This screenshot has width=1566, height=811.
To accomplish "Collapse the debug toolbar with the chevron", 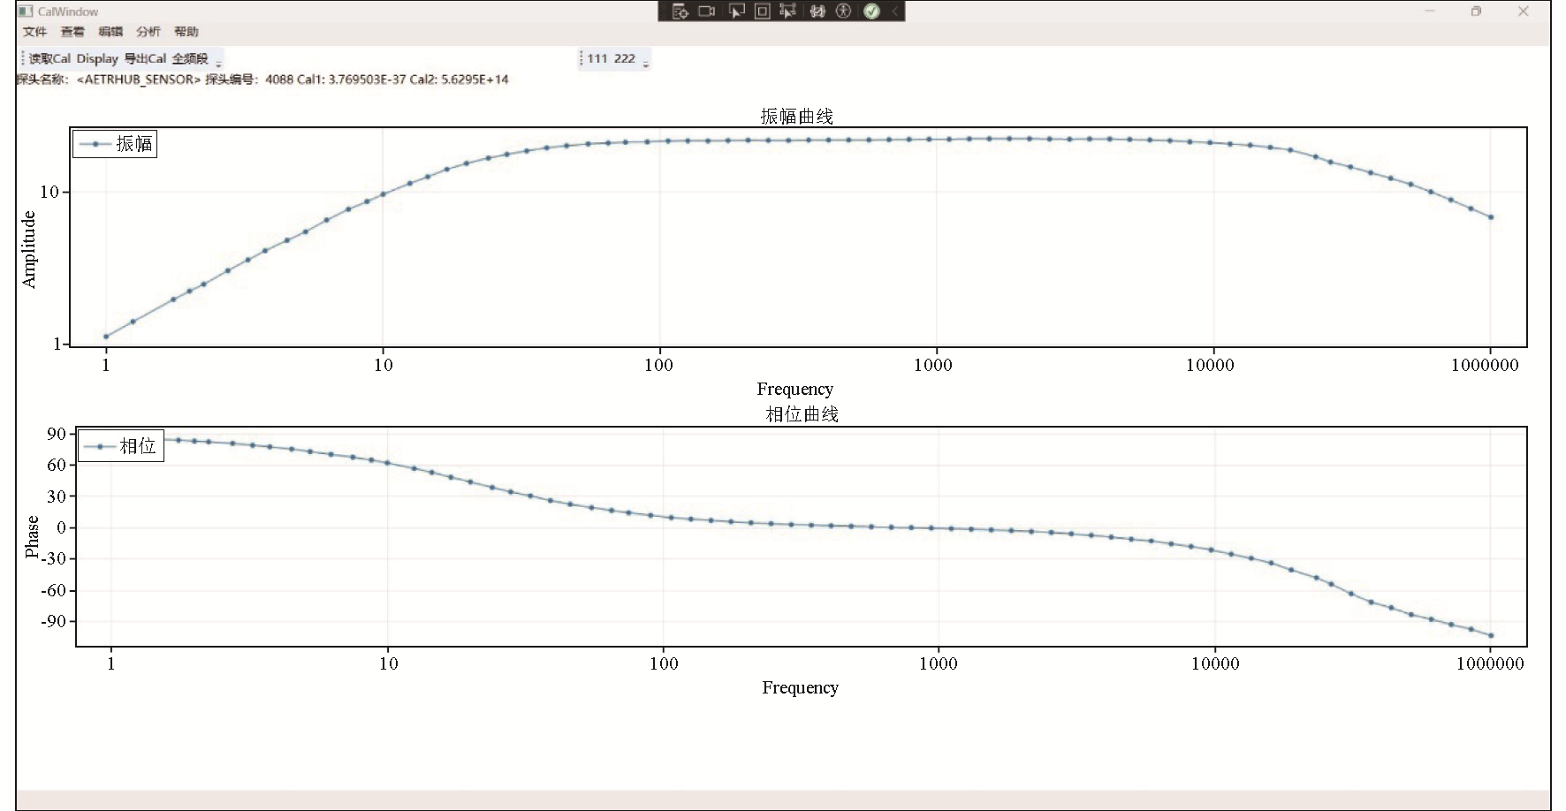I will pos(894,11).
